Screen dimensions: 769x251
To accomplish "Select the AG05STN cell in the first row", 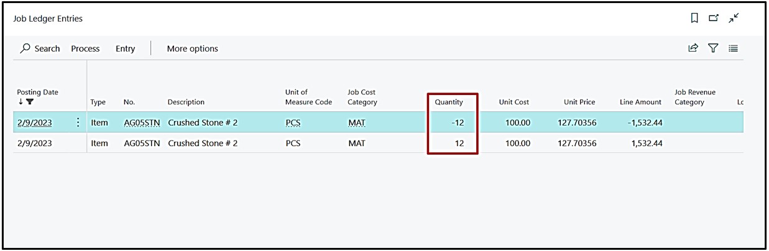I will coord(142,122).
